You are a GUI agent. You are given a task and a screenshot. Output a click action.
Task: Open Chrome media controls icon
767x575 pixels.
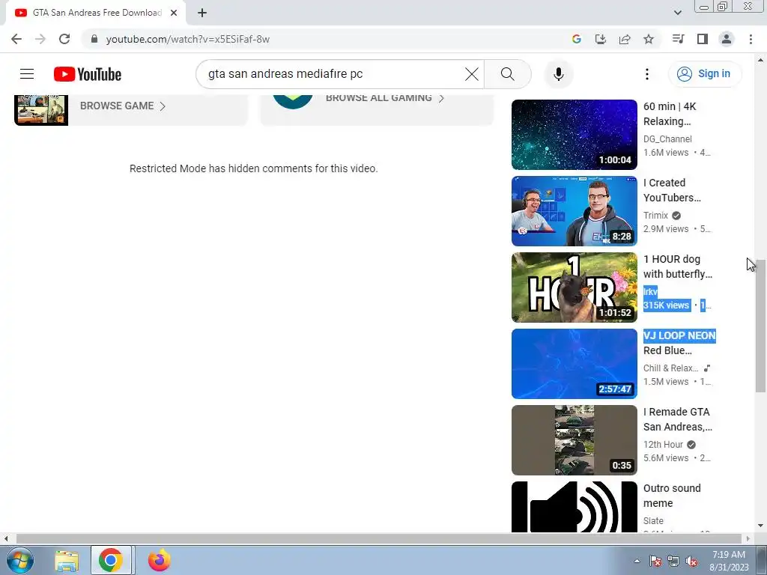click(678, 39)
